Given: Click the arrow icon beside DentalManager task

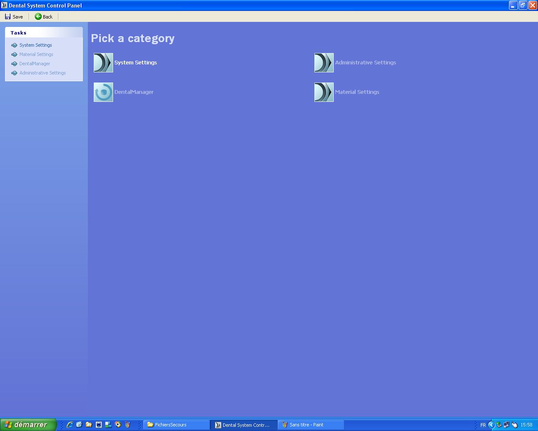Looking at the screenshot, I should tap(14, 64).
